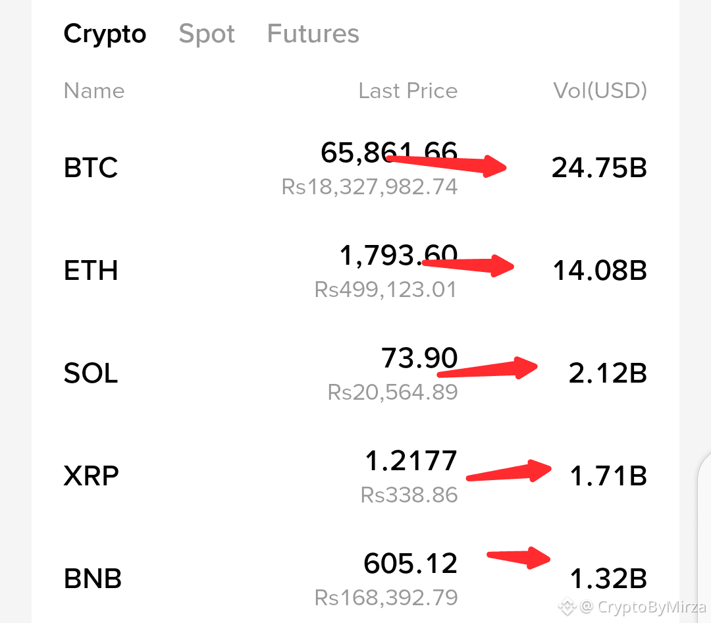Click the XRP volume 1.71B
The height and width of the screenshot is (623, 711).
[x=608, y=476]
